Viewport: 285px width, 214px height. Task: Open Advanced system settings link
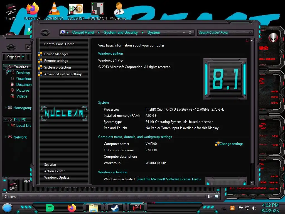pos(63,74)
